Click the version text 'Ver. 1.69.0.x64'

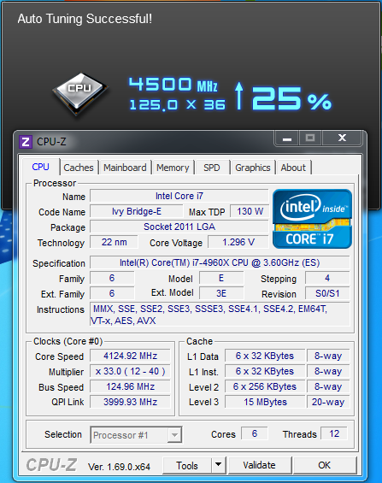point(119,467)
